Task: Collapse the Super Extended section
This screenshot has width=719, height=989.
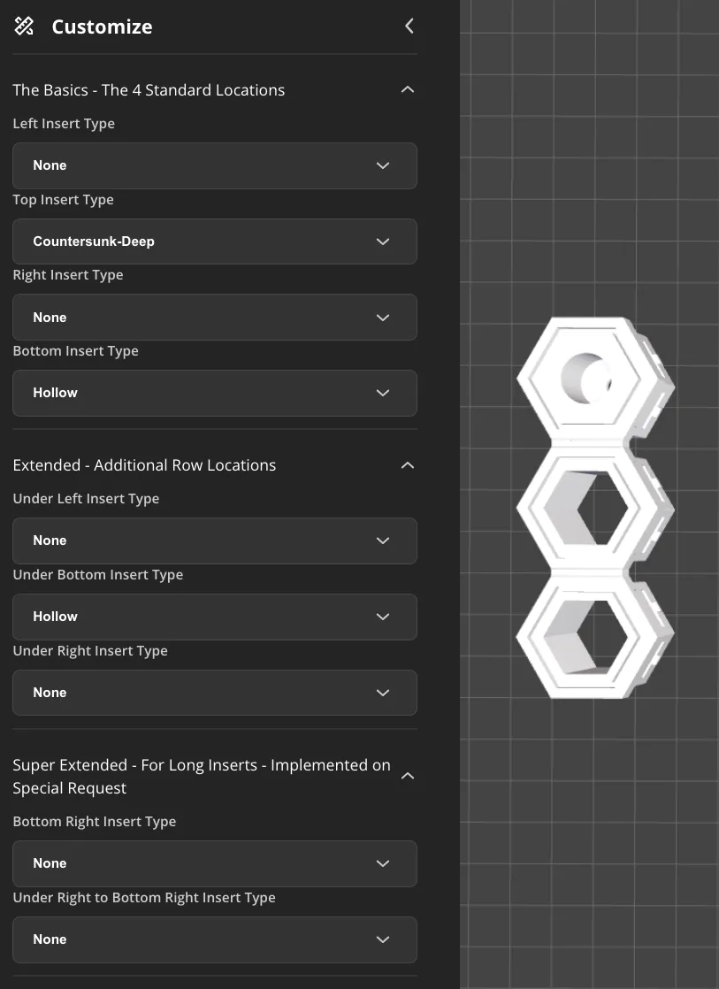Action: pyautogui.click(x=407, y=776)
